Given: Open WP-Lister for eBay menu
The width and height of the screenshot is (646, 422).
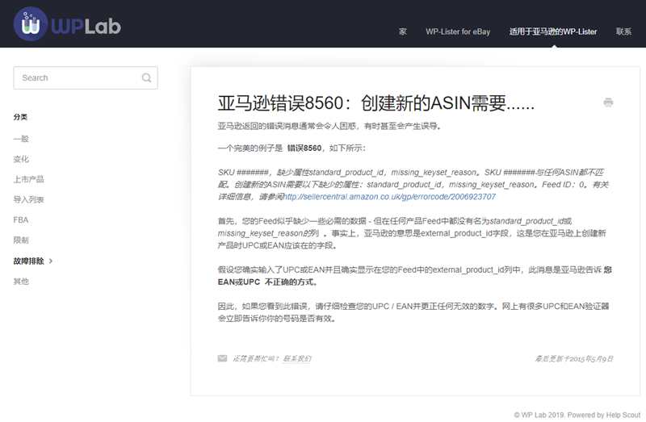Looking at the screenshot, I should [458, 31].
